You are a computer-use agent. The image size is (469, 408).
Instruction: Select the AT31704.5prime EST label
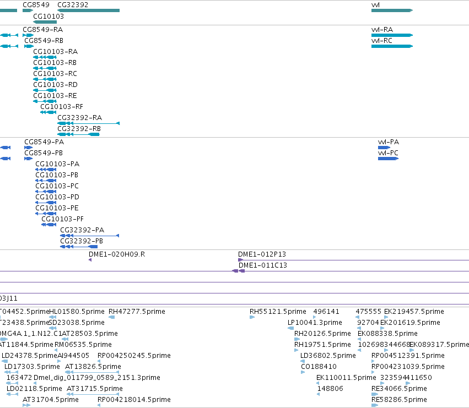point(51,400)
